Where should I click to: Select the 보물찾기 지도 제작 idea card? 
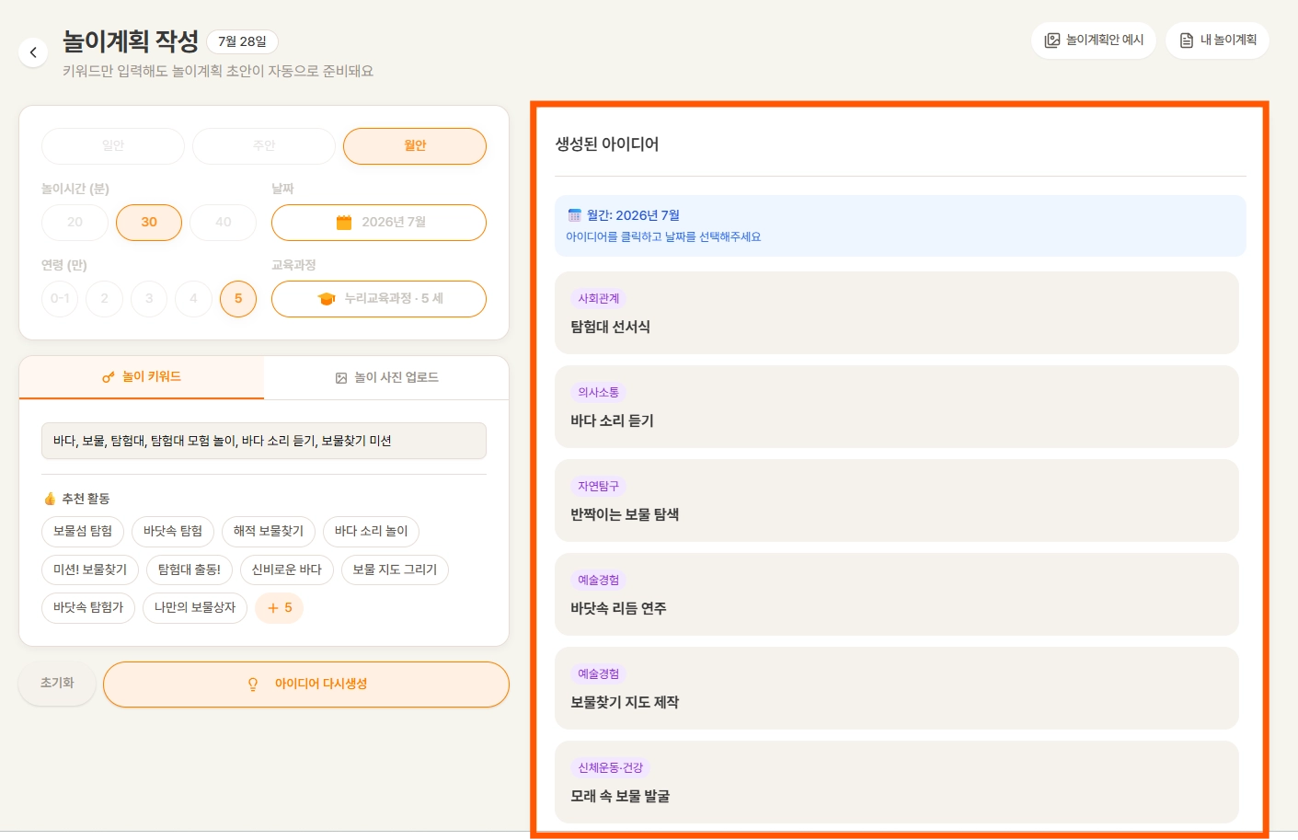897,688
